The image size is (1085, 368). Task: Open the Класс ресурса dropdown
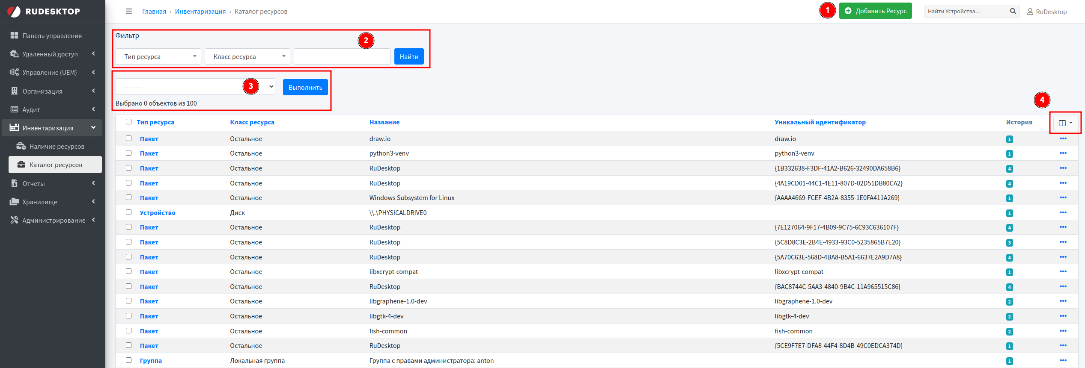247,57
